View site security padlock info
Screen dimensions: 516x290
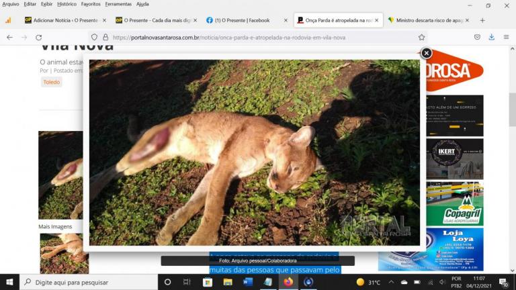click(105, 37)
